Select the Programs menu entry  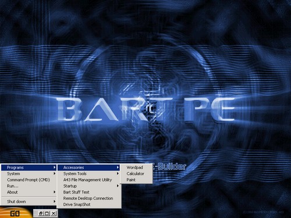[x=29, y=167]
